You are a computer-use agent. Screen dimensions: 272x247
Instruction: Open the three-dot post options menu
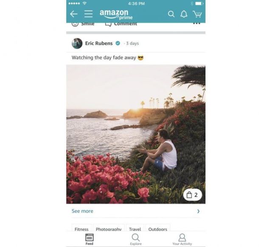pyautogui.click(x=197, y=23)
